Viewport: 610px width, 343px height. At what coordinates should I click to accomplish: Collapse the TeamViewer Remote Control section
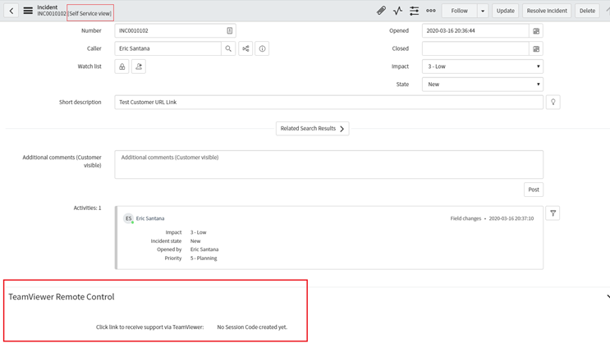point(608,297)
